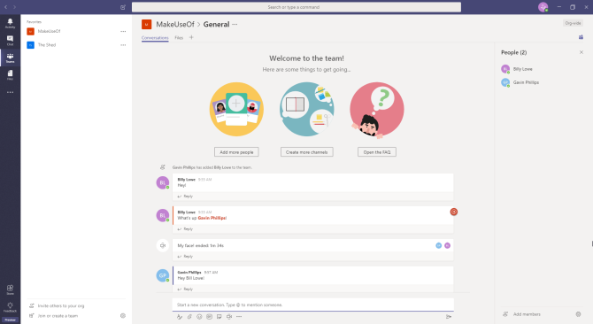Screen dimensions: 593x324
Task: Attach a file with paperclip icon
Action: click(189, 317)
